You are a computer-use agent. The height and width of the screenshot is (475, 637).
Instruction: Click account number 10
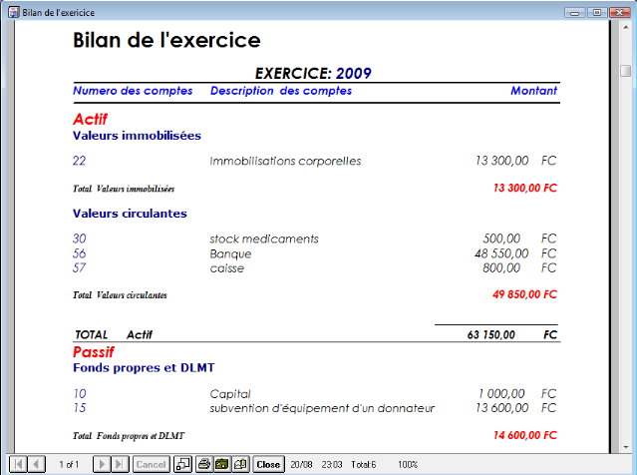tap(80, 393)
